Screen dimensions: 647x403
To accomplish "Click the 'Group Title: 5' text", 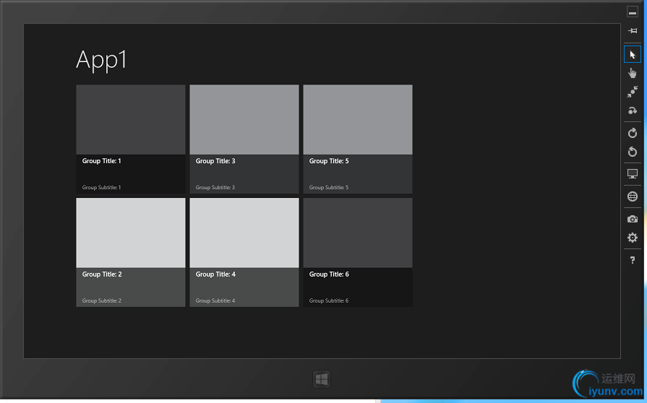I will point(329,161).
